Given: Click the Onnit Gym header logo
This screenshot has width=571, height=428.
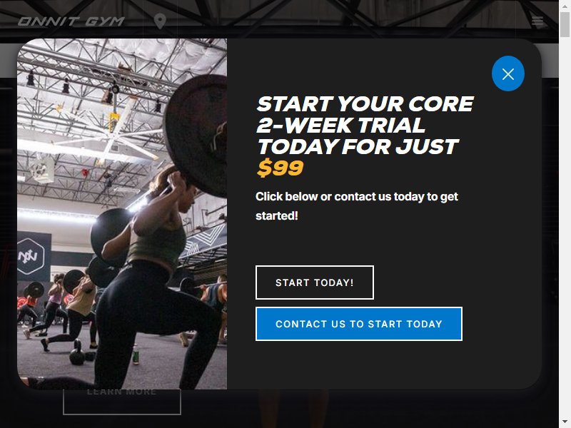Looking at the screenshot, I should pyautogui.click(x=71, y=21).
